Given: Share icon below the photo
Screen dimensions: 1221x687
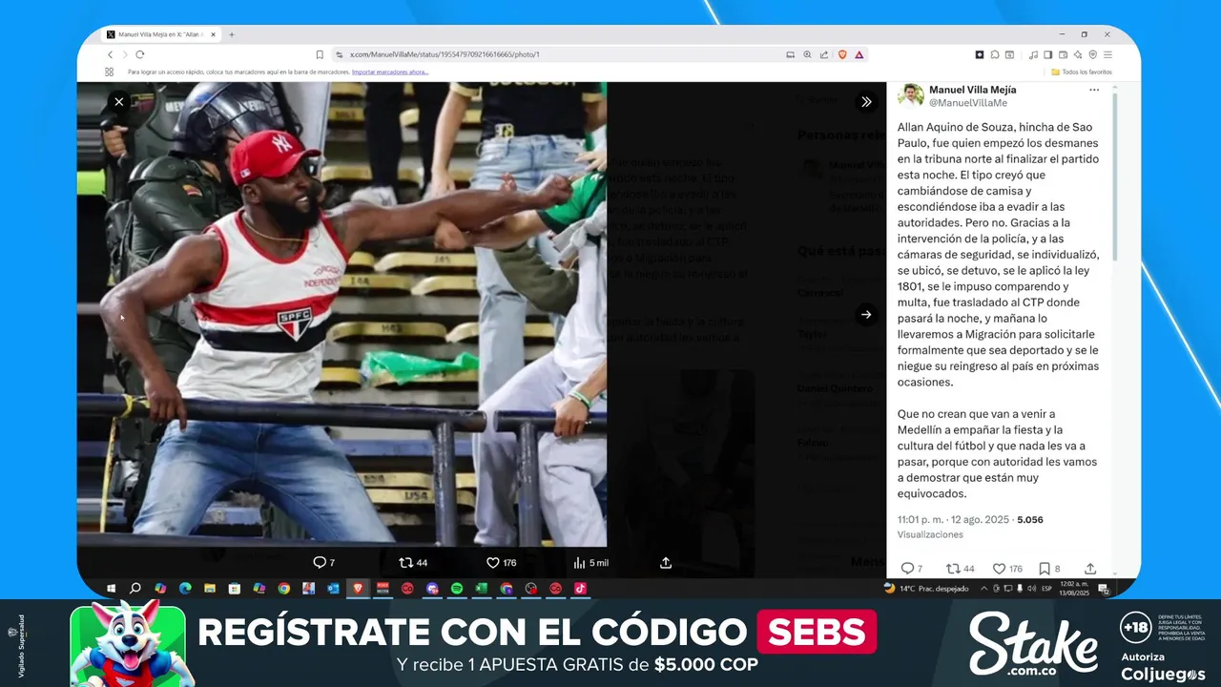Looking at the screenshot, I should [x=666, y=562].
